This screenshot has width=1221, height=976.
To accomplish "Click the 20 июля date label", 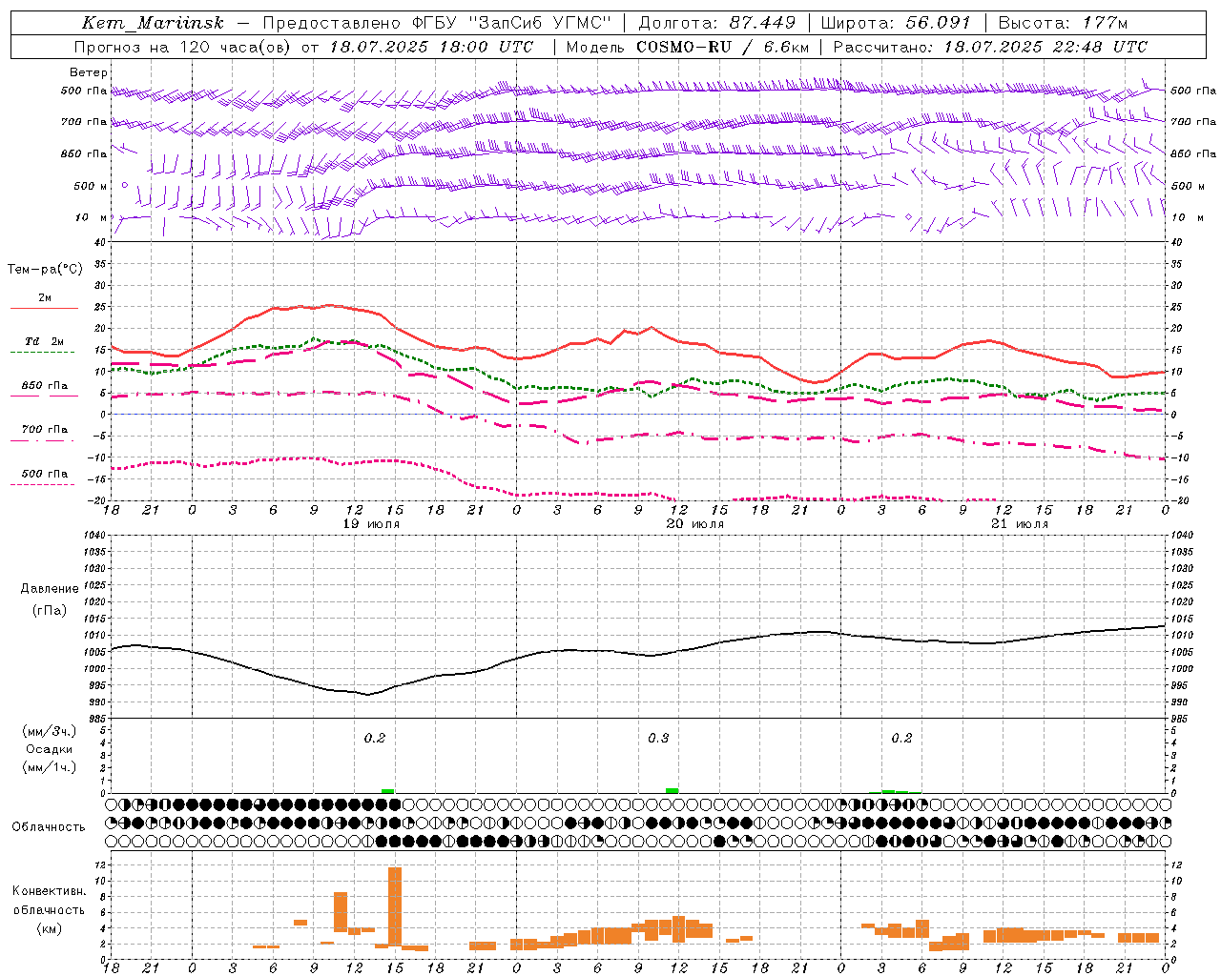I will [x=694, y=524].
